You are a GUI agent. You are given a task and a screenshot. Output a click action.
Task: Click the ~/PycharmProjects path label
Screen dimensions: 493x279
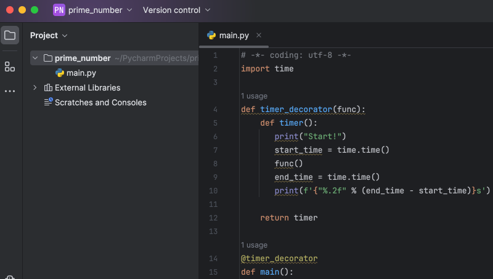(x=157, y=58)
